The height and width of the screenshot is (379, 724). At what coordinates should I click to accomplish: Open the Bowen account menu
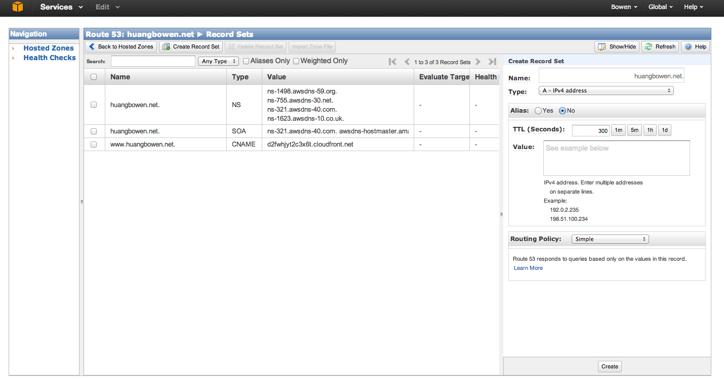624,7
